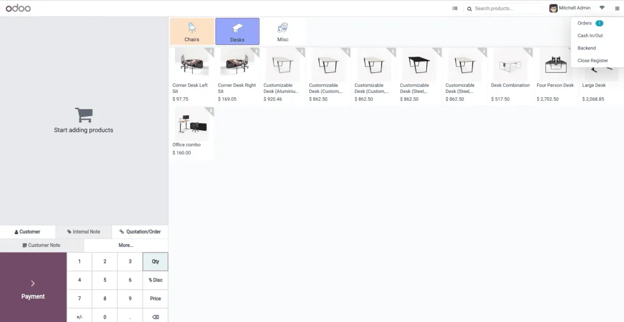Choose Close Register in menu
The width and height of the screenshot is (624, 322).
click(x=593, y=61)
